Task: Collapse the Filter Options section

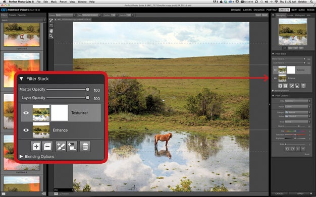Action: point(273,96)
